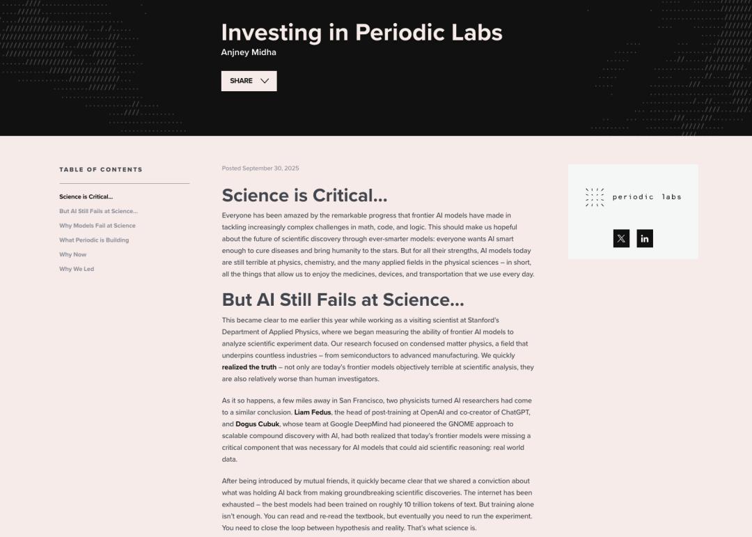Click the "Posted September 30, 2025" date
752x537 pixels.
click(x=260, y=169)
